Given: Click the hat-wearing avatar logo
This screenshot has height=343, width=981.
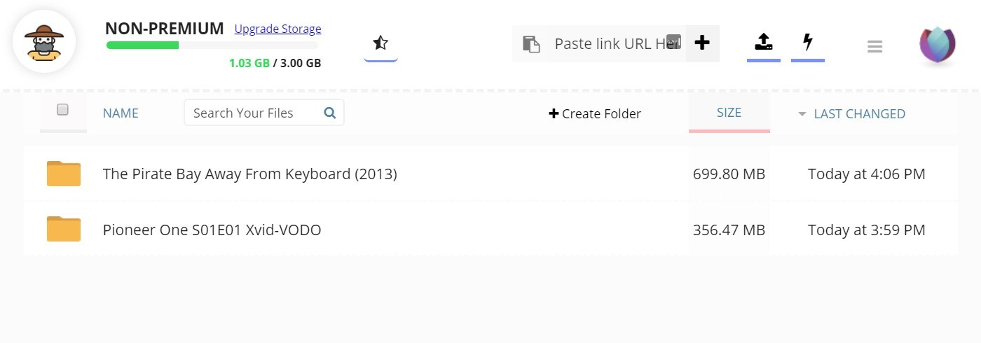Looking at the screenshot, I should tap(44, 42).
